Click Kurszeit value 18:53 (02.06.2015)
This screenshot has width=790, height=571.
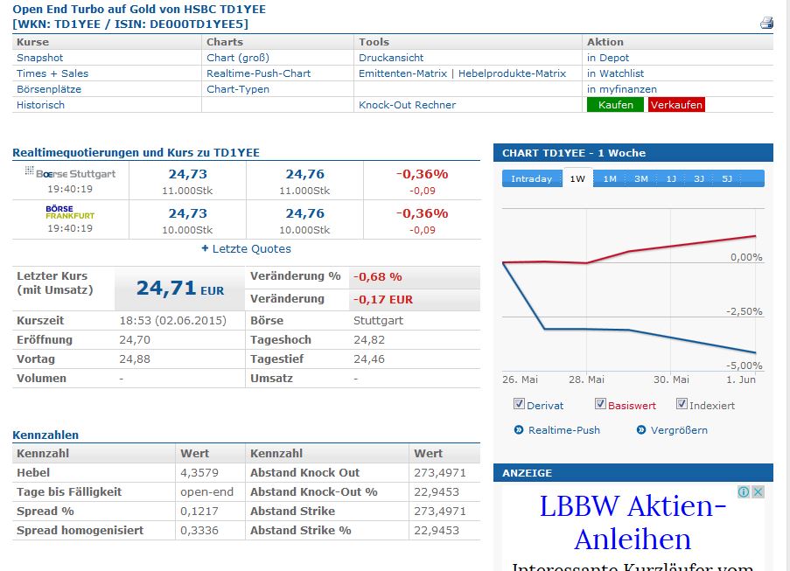(173, 321)
